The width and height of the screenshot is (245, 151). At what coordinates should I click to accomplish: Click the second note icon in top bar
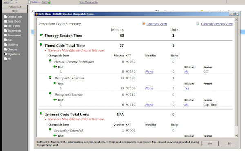coord(16,2)
